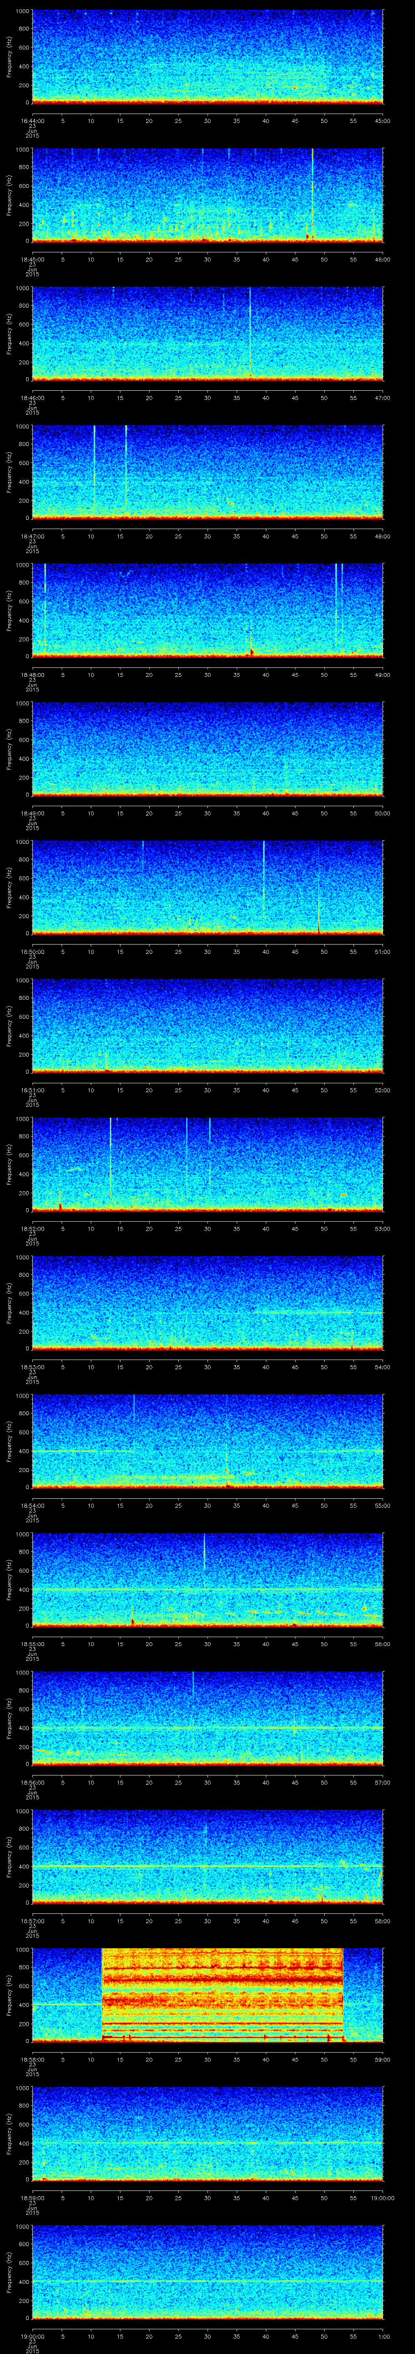
Task: Click the 18:53:00 start time label
Action: click(x=32, y=1366)
